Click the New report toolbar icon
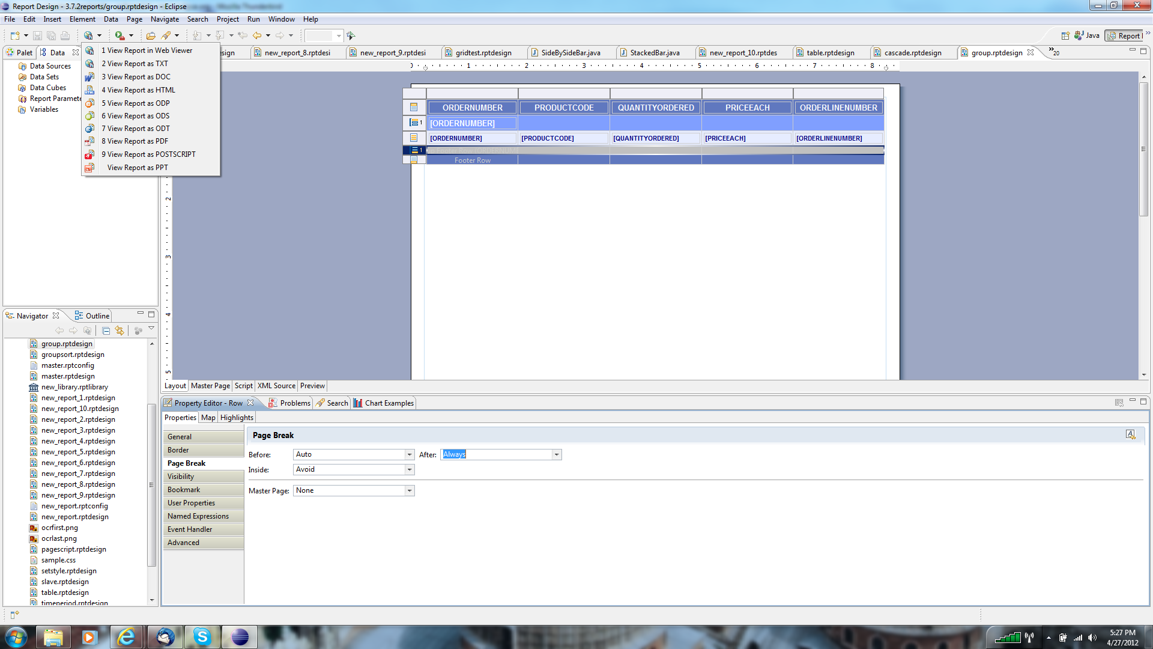Viewport: 1153px width, 649px height. (15, 35)
